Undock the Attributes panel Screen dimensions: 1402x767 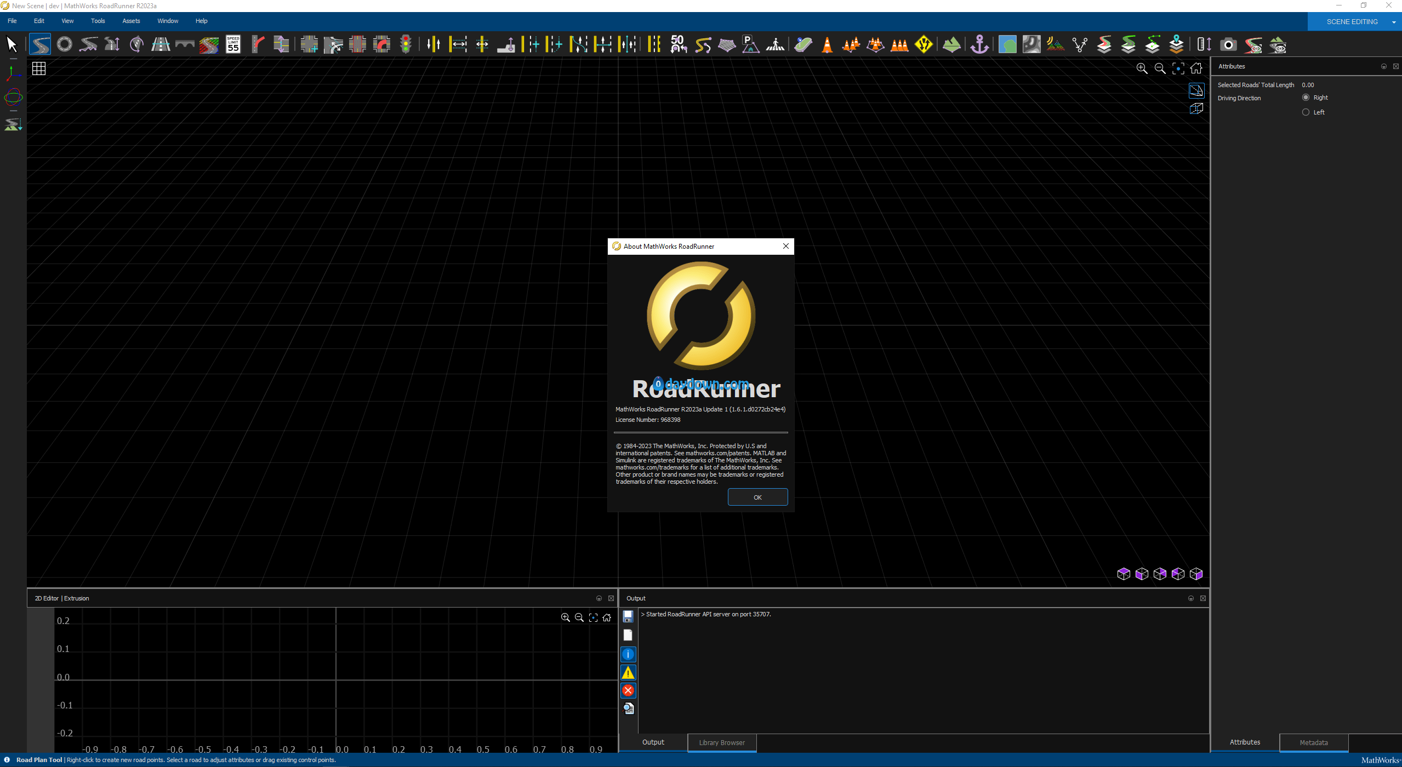point(1396,66)
